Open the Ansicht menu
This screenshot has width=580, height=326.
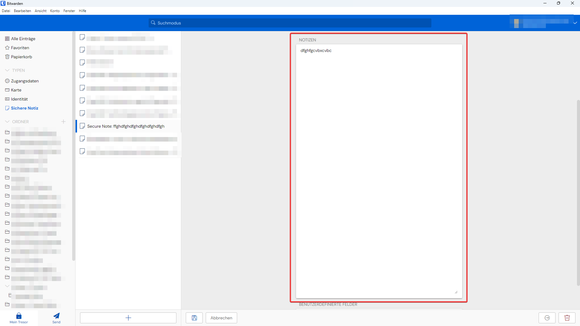click(40, 11)
